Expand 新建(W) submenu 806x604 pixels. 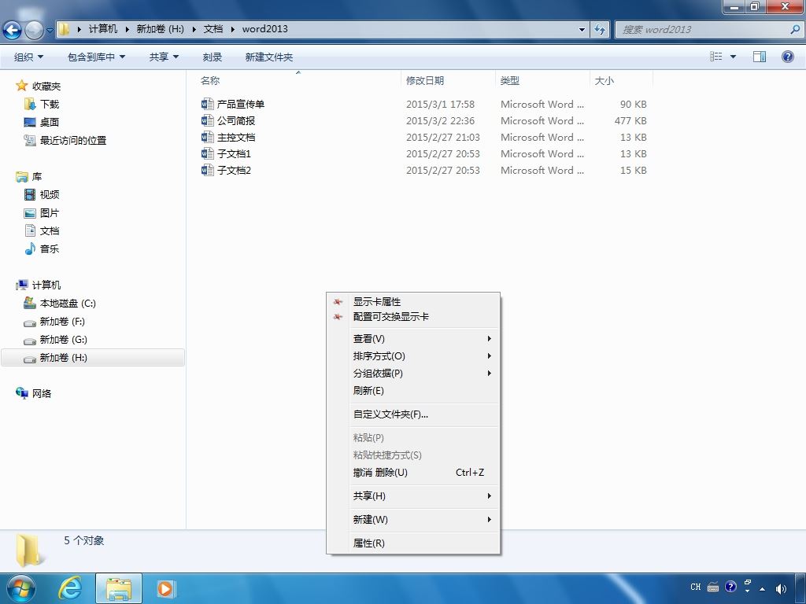click(412, 520)
